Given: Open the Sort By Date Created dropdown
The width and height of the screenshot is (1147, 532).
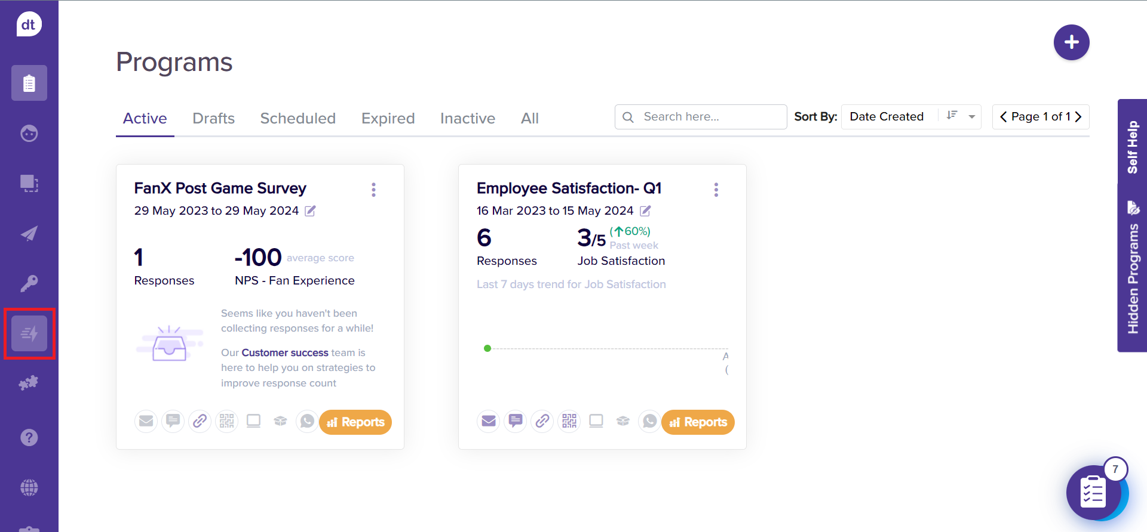Looking at the screenshot, I should click(x=972, y=117).
